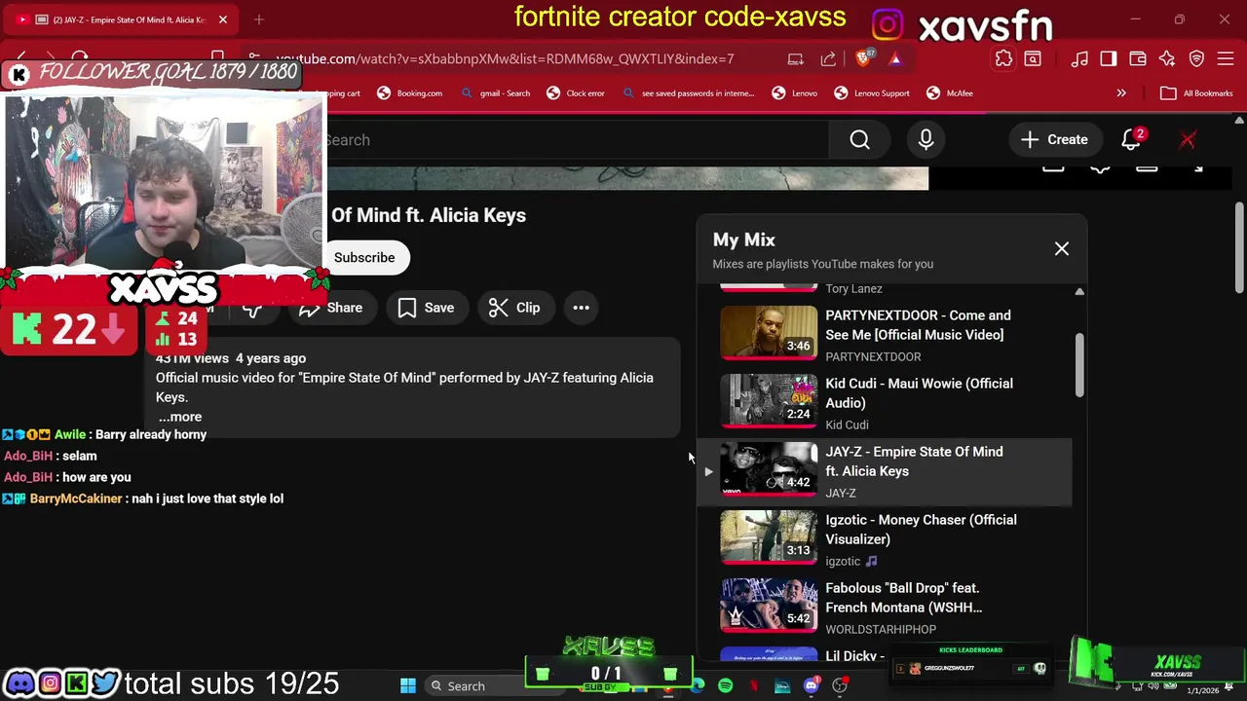The width and height of the screenshot is (1247, 701).
Task: Select Fabolous "Ball Drop" playlist title
Action: (903, 598)
